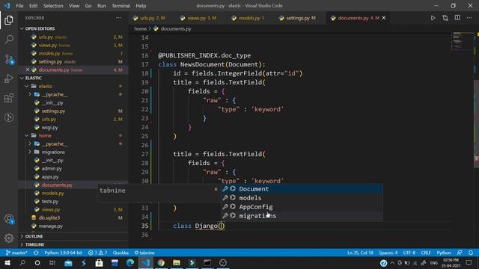Open errors and warnings count in status bar

coord(98,253)
